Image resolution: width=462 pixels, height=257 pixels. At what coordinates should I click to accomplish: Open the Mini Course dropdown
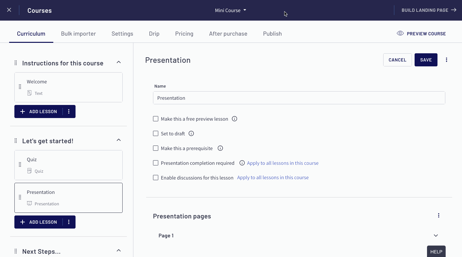click(x=231, y=10)
